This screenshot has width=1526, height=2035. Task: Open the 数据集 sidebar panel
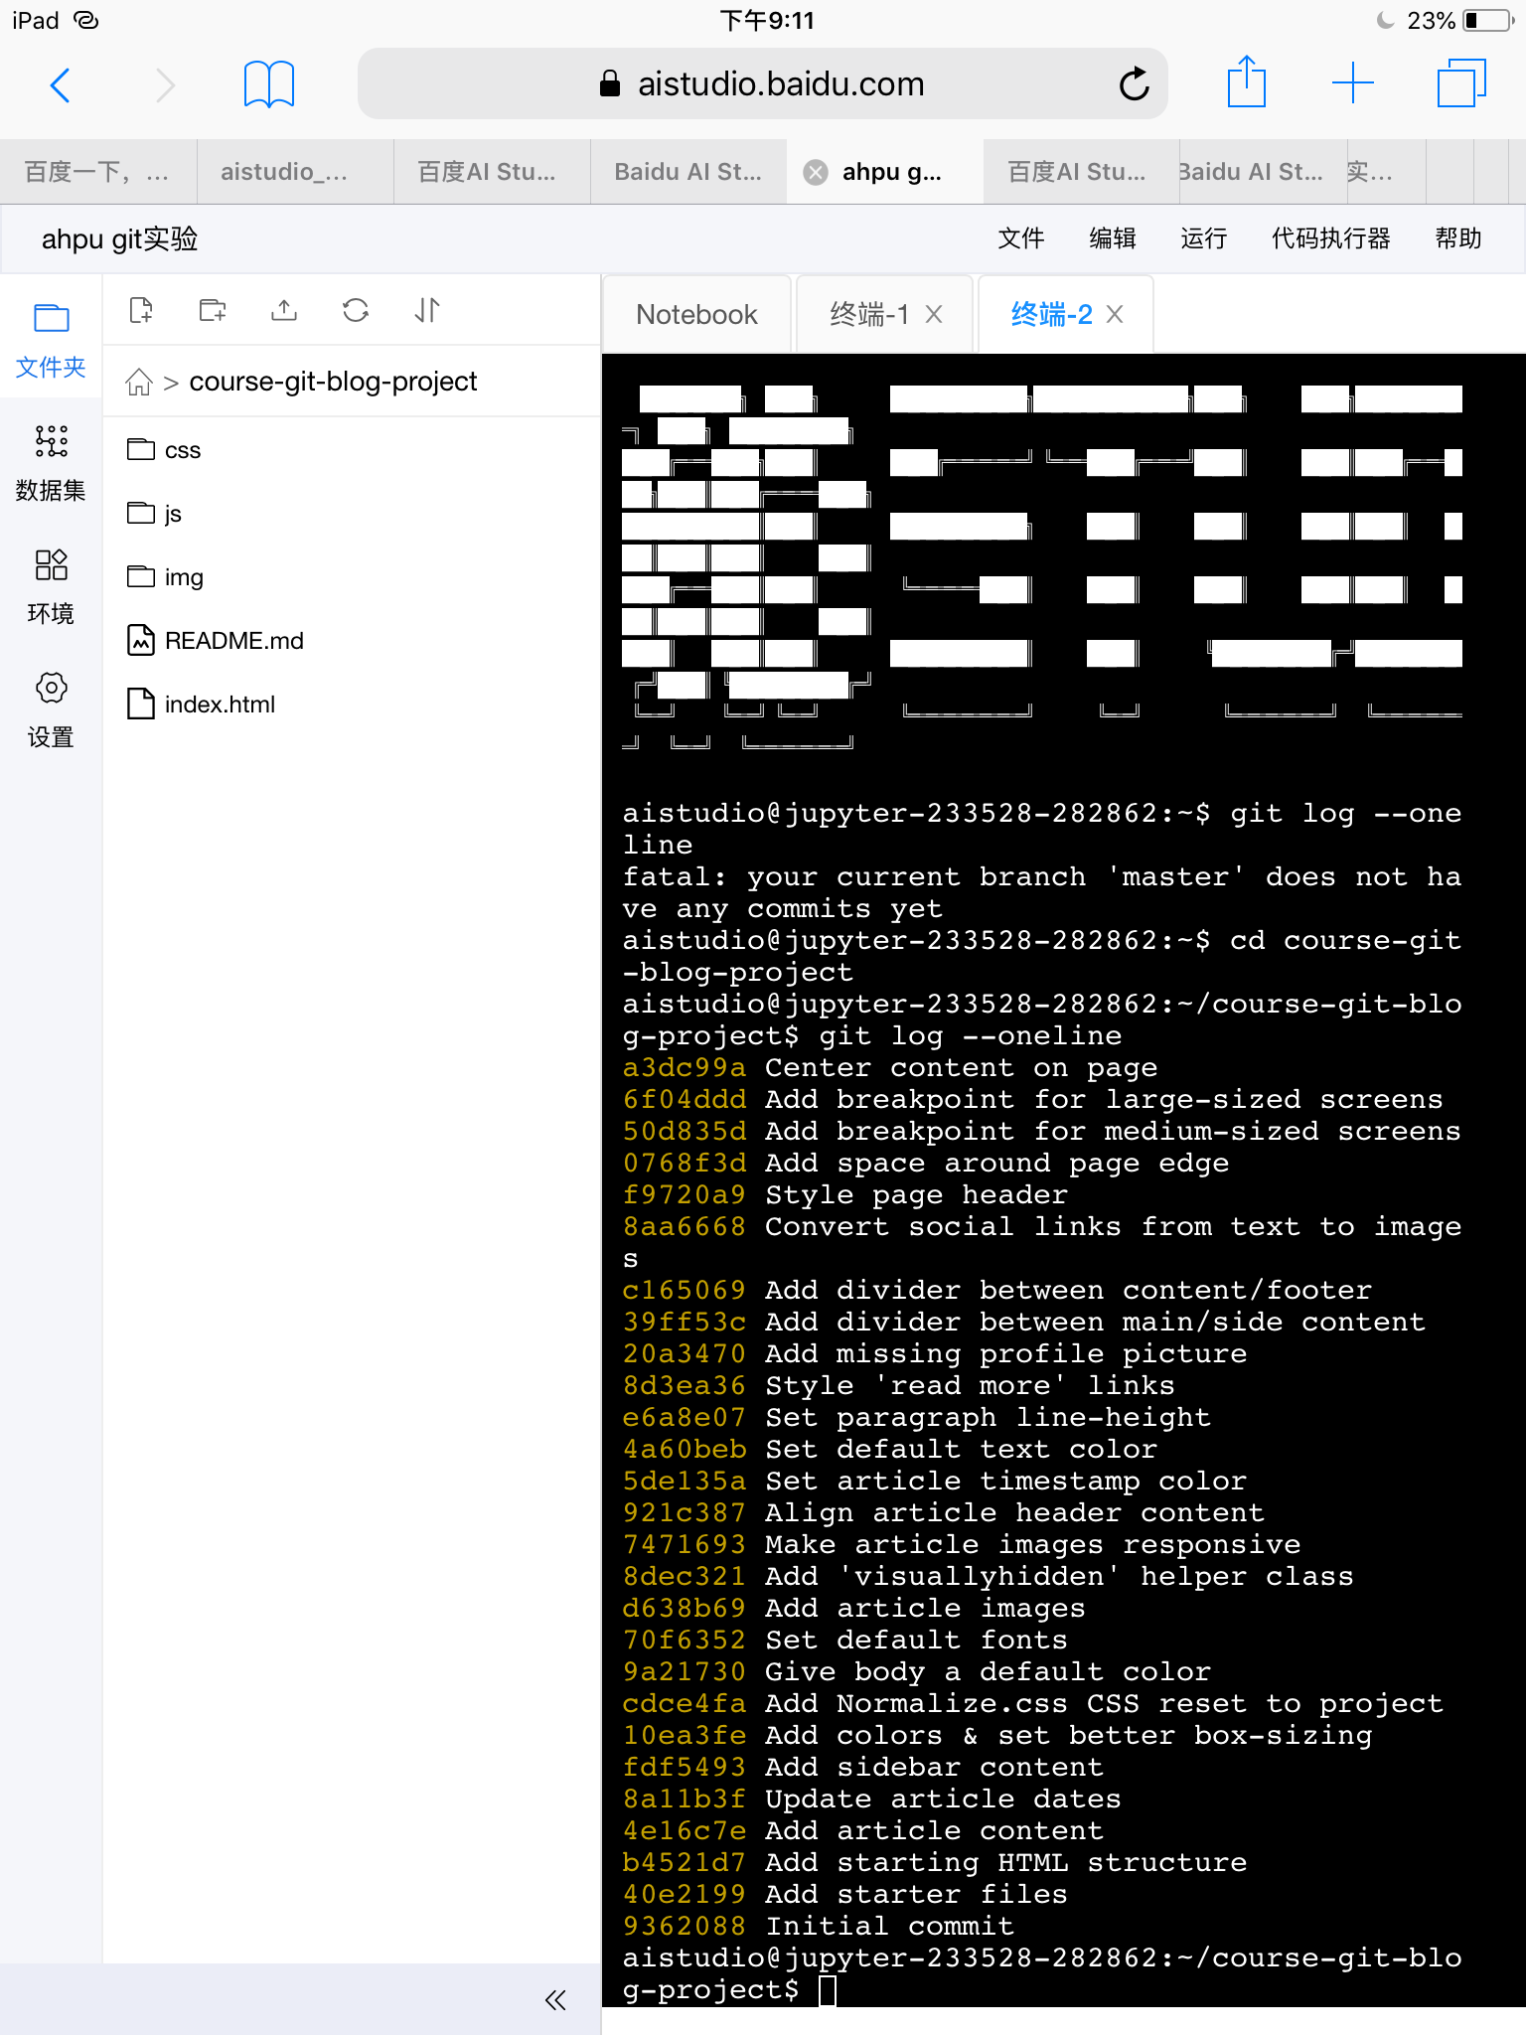click(51, 463)
